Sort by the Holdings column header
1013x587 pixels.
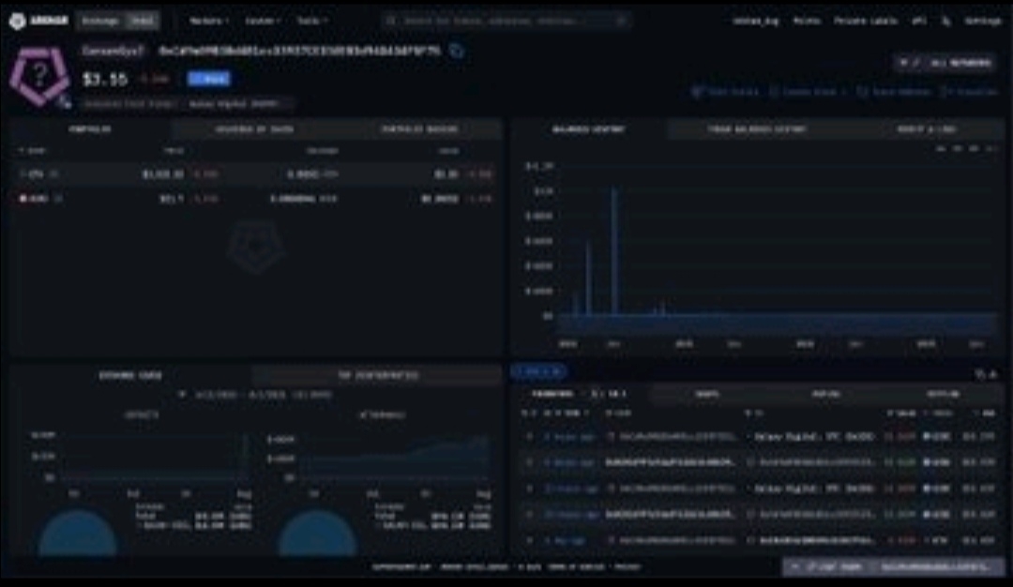(x=322, y=150)
